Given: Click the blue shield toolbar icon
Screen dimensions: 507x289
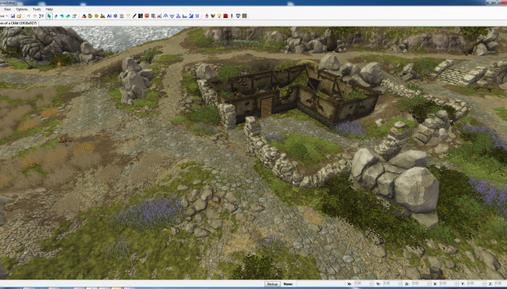Looking at the screenshot, I should pyautogui.click(x=238, y=16).
